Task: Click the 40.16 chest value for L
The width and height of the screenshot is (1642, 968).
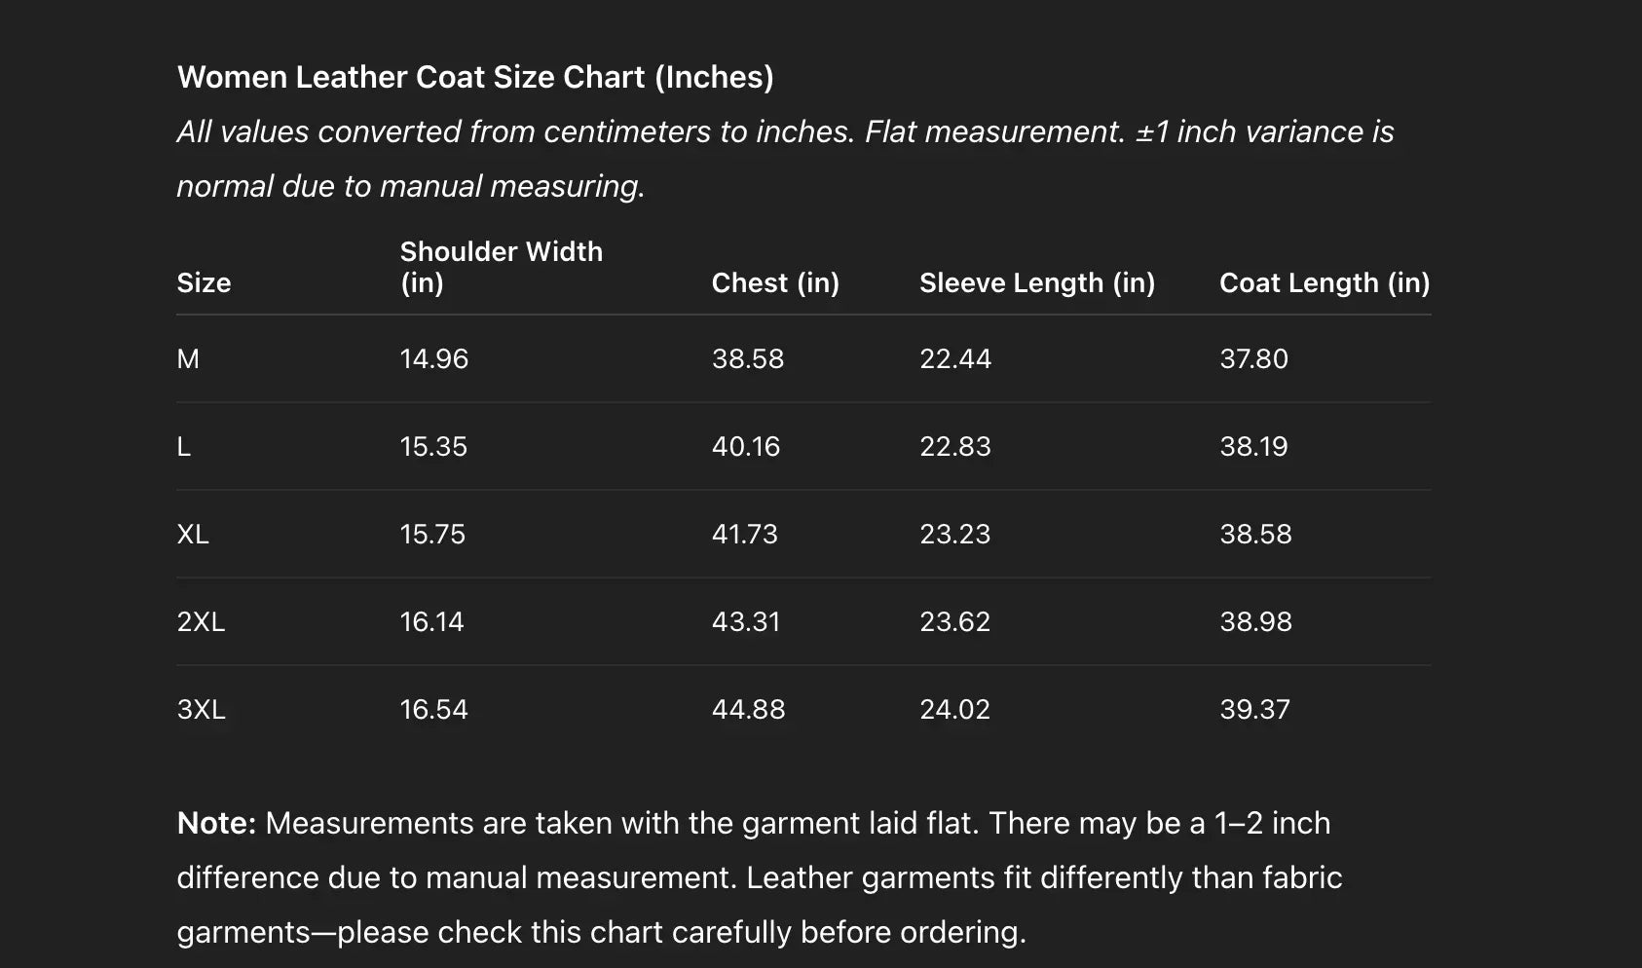Action: coord(746,446)
